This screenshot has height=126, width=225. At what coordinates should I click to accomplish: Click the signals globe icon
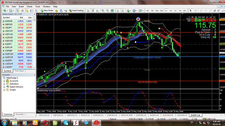[66, 11]
